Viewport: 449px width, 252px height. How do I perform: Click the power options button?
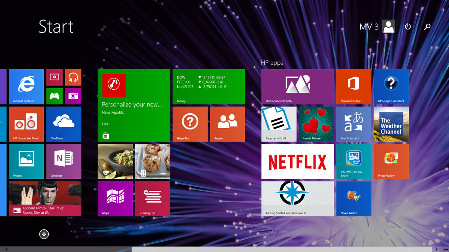click(408, 26)
